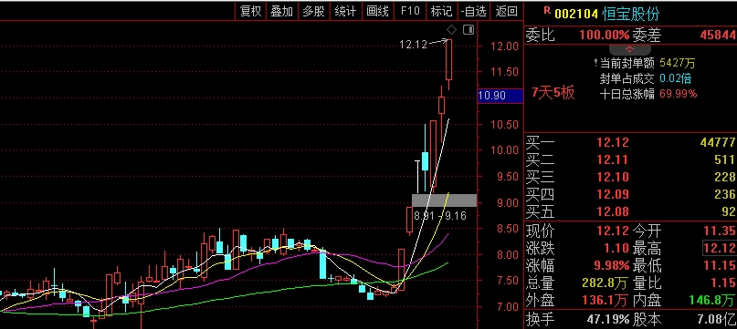This screenshot has width=737, height=329.
Task: Open the 统计 statistics tool
Action: [x=345, y=11]
